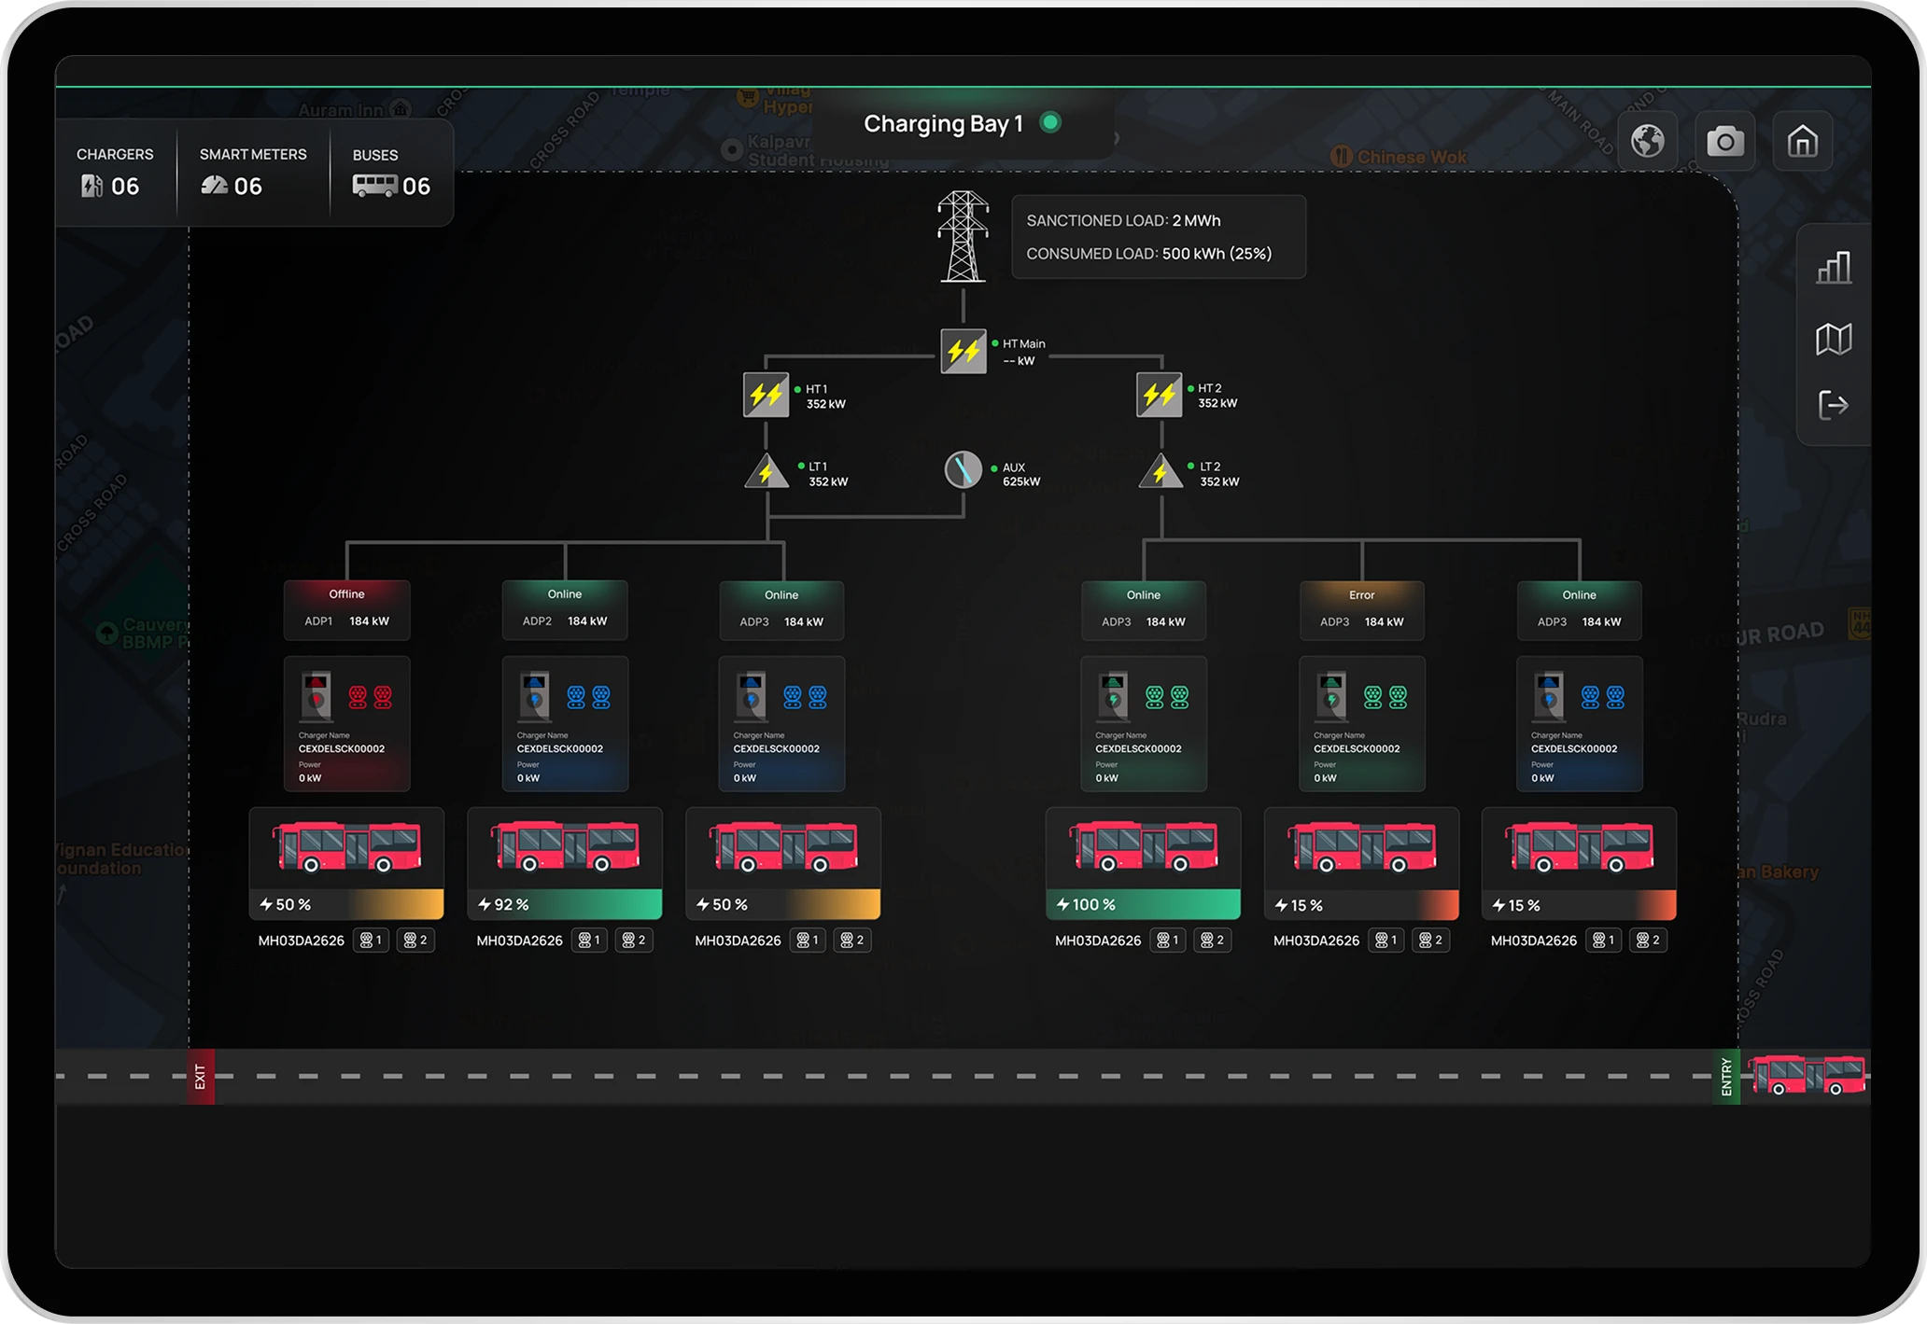The width and height of the screenshot is (1927, 1324).
Task: Select the HT 1 meter icon
Action: (766, 395)
